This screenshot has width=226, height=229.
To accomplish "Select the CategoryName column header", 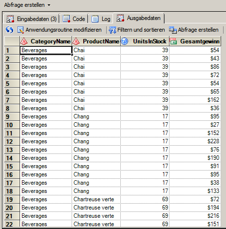I will [46, 41].
